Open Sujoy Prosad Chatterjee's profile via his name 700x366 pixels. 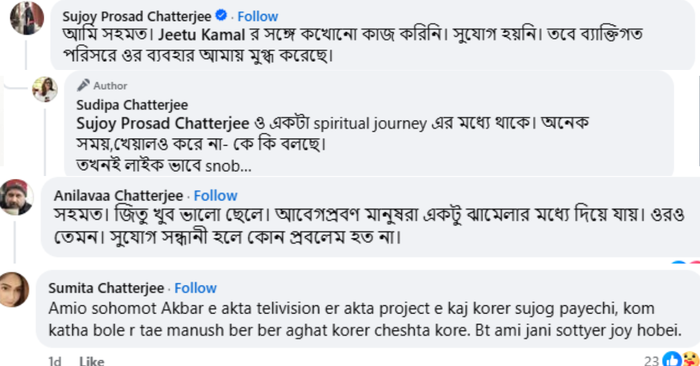(138, 16)
